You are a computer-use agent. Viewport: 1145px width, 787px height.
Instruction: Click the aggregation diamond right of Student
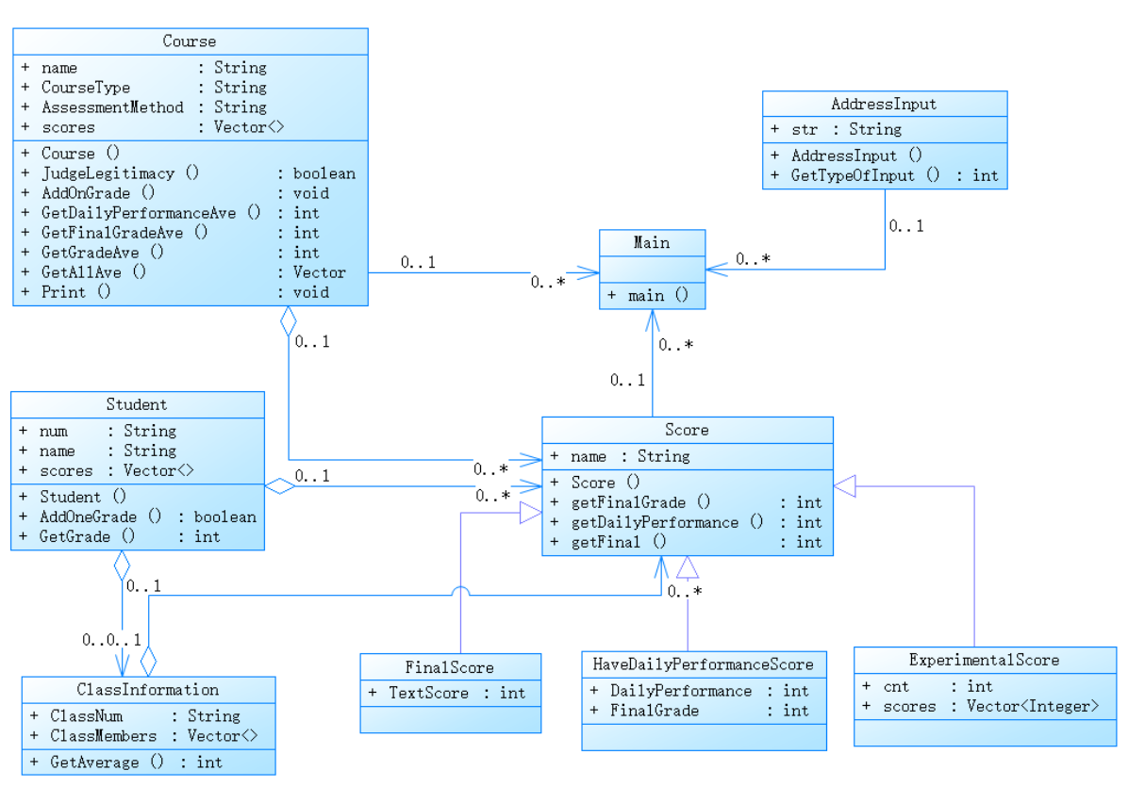[x=279, y=486]
